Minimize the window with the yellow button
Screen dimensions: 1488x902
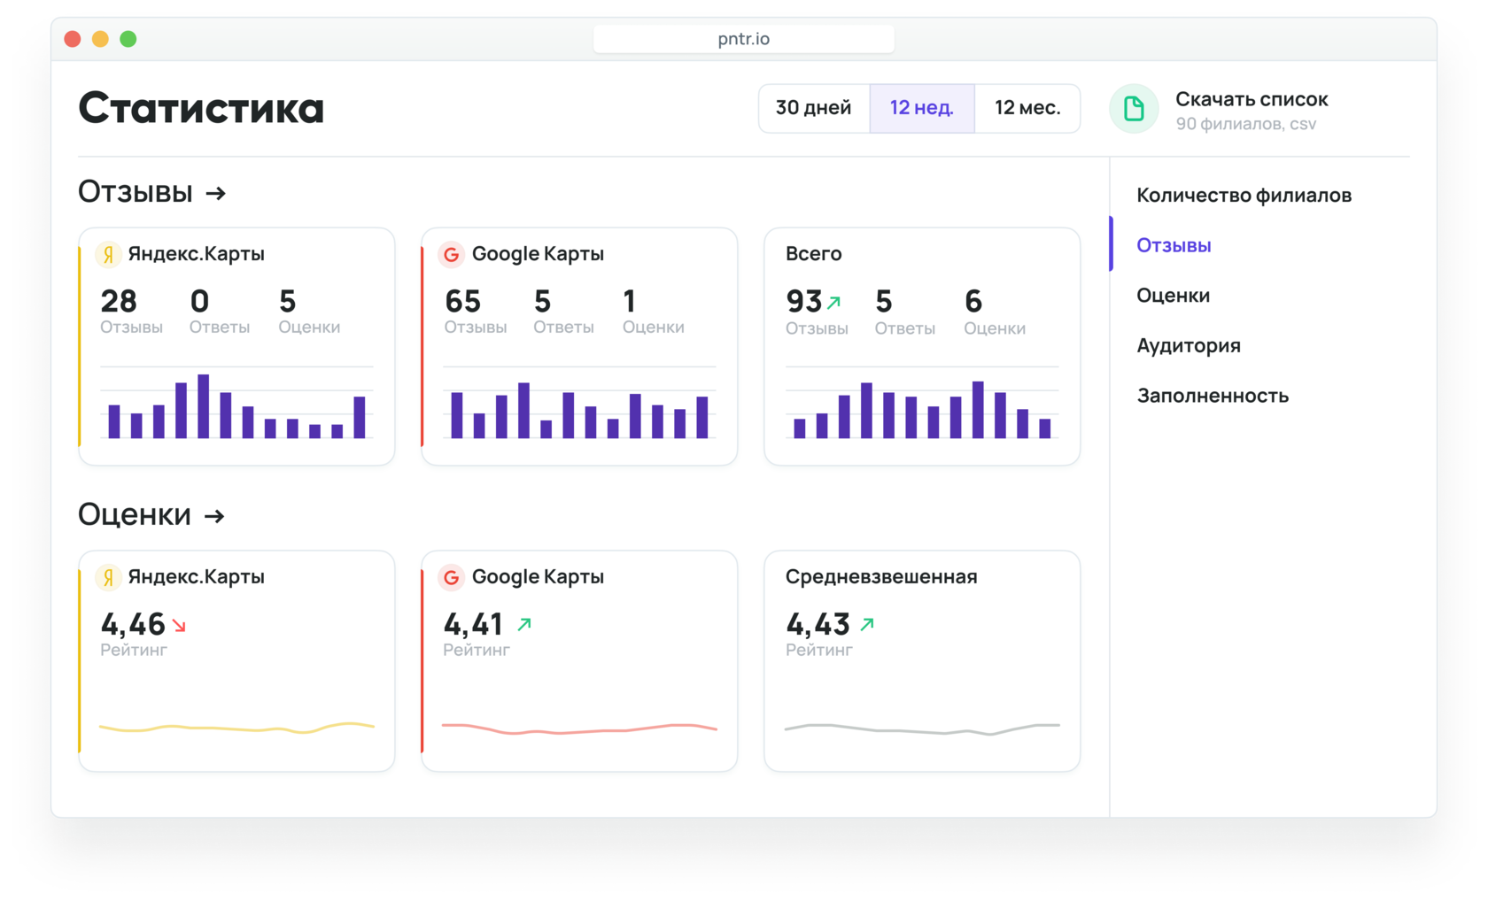100,39
